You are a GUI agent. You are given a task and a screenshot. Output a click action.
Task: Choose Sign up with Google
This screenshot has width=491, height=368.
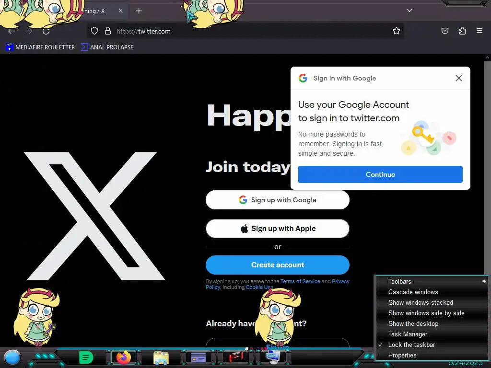coord(278,200)
